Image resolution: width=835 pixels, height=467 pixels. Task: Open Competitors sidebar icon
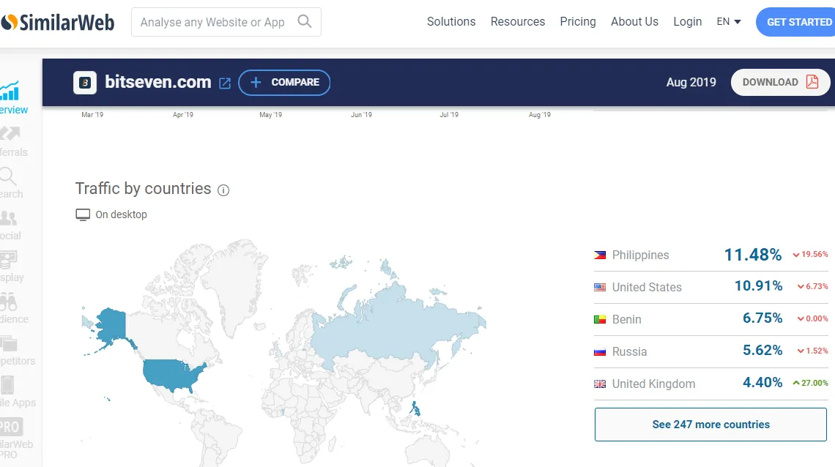coord(9,343)
